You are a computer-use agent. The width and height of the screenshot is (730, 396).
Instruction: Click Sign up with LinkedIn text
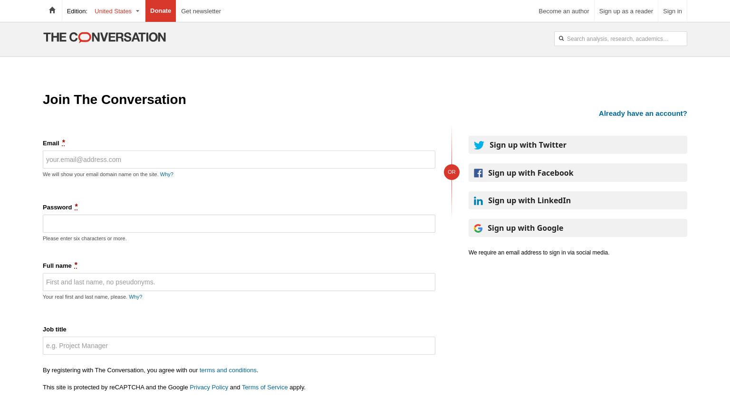(x=529, y=201)
